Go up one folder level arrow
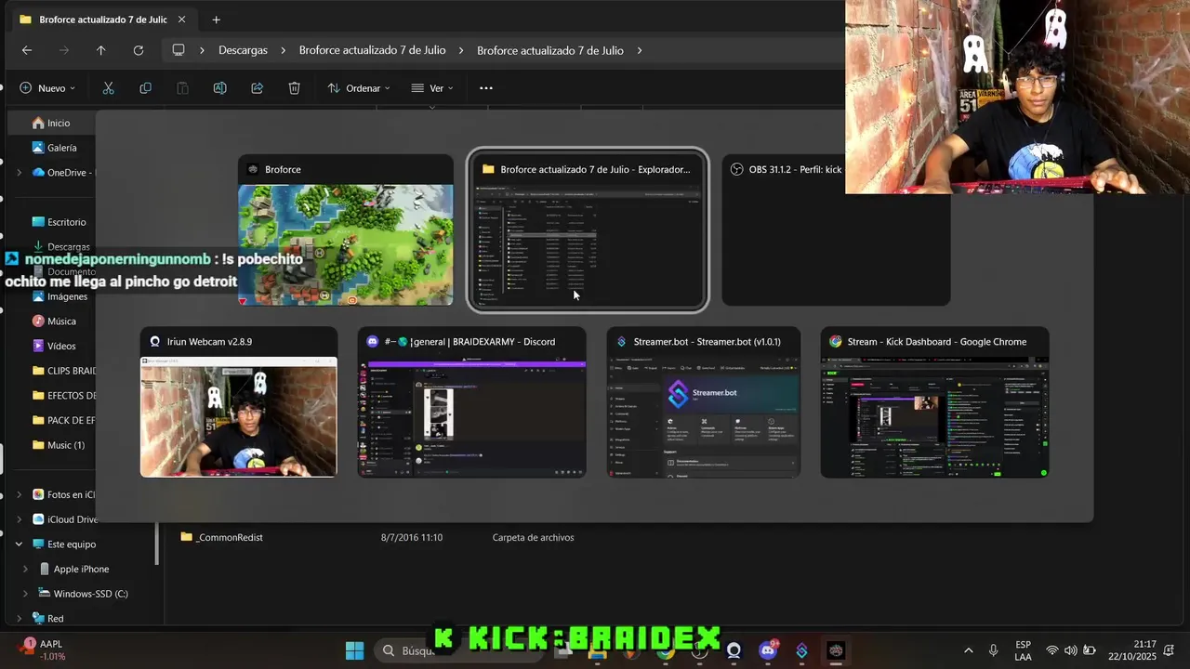Image resolution: width=1190 pixels, height=669 pixels. pos(101,50)
